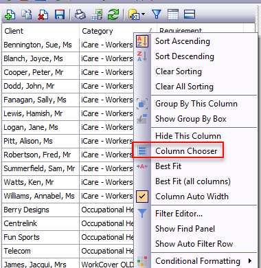Select client row Summerfield, Sam, Mr

coord(41,168)
